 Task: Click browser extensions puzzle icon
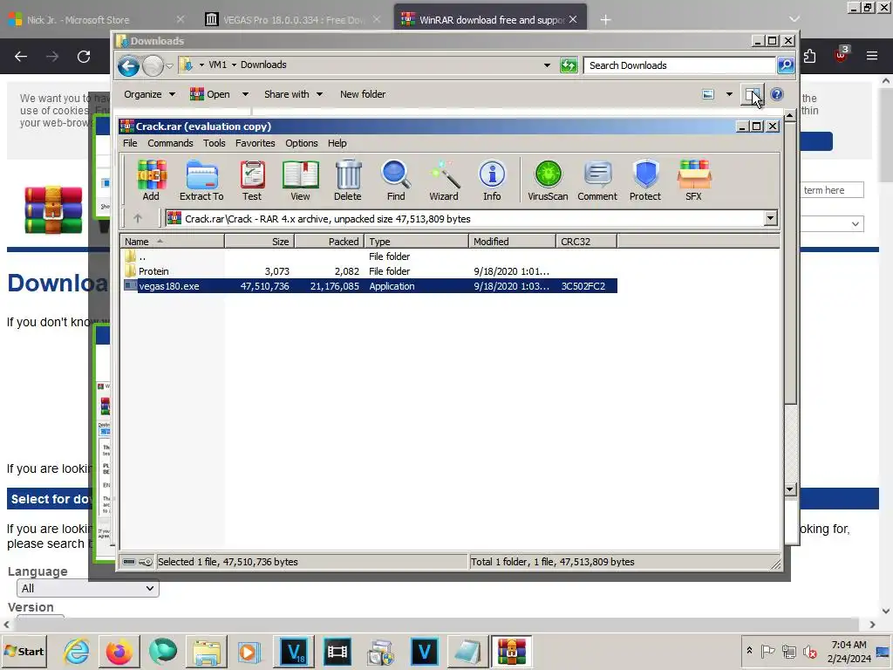pos(809,56)
